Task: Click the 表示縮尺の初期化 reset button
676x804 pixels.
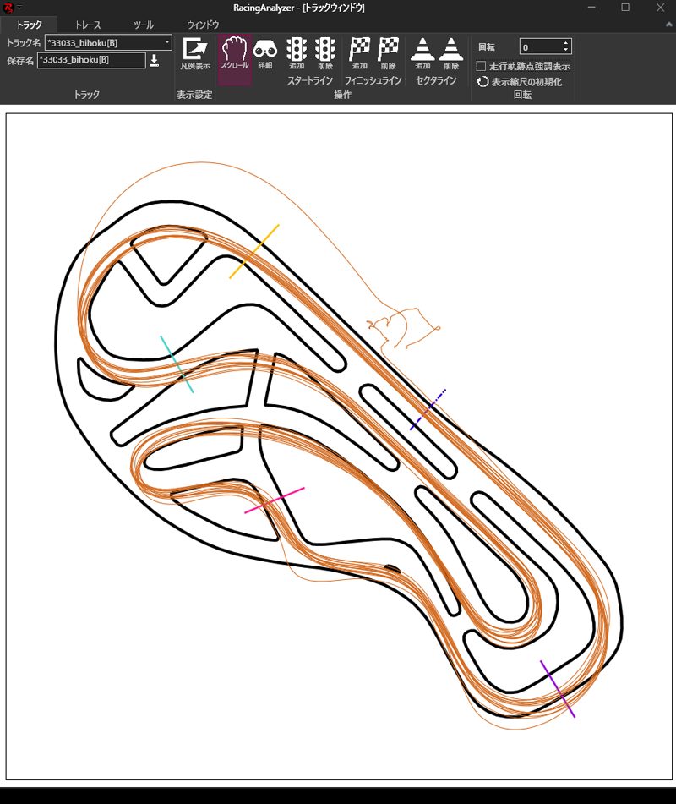Action: pos(520,82)
